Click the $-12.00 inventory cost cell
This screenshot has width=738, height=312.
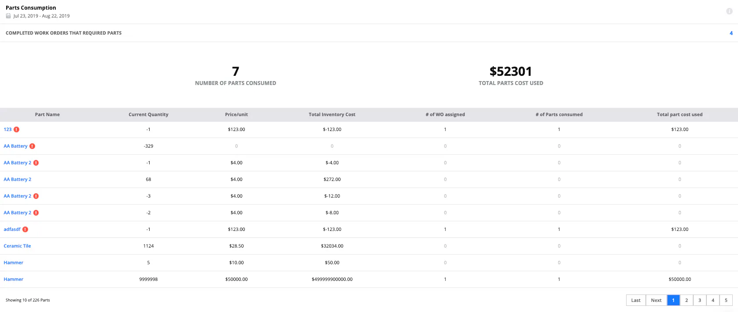pos(332,196)
